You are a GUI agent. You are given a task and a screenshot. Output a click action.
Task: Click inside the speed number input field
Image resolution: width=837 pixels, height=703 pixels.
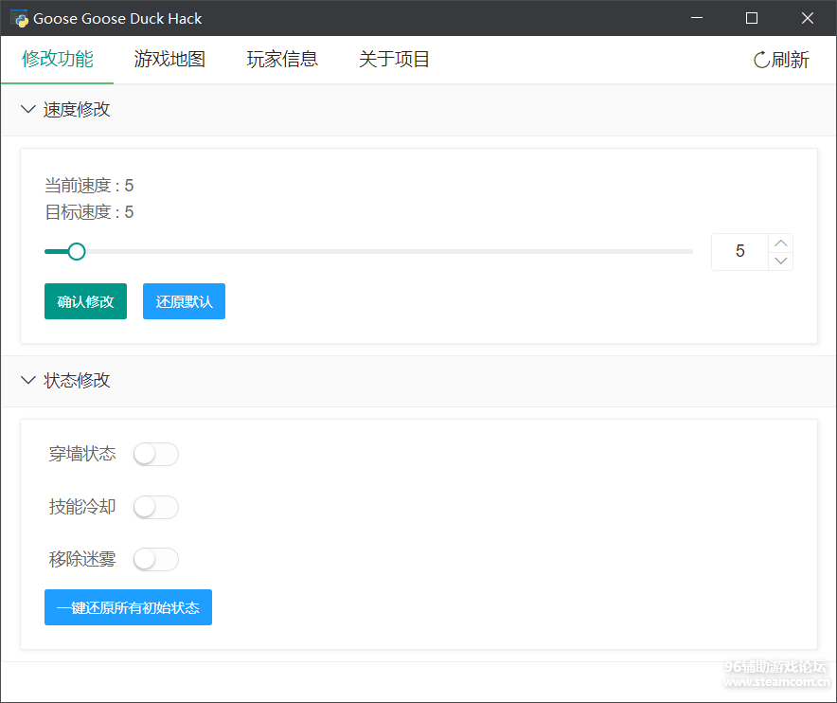coord(739,252)
